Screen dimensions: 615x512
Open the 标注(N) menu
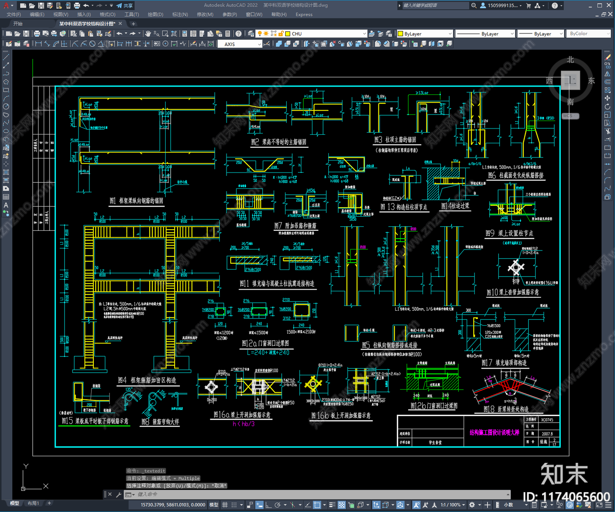(x=180, y=15)
